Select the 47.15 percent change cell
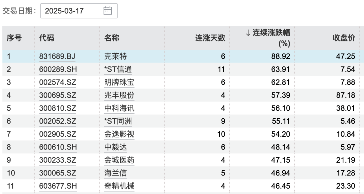 pyautogui.click(x=281, y=160)
